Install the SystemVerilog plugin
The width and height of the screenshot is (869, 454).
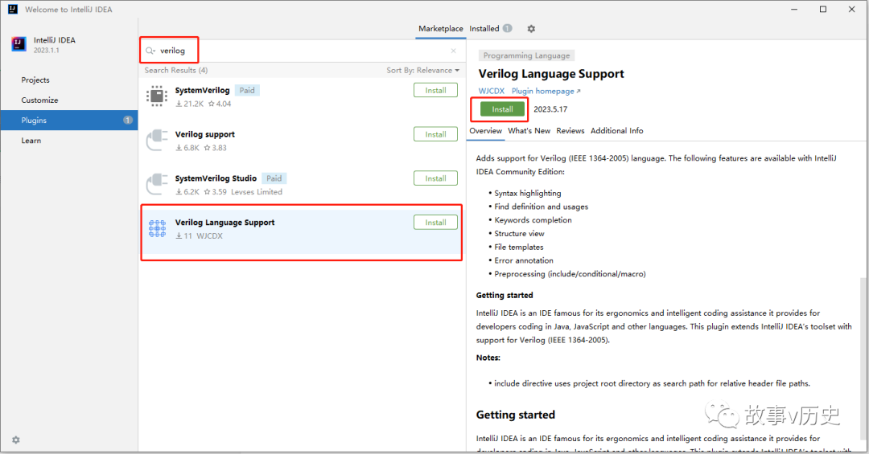pos(435,90)
